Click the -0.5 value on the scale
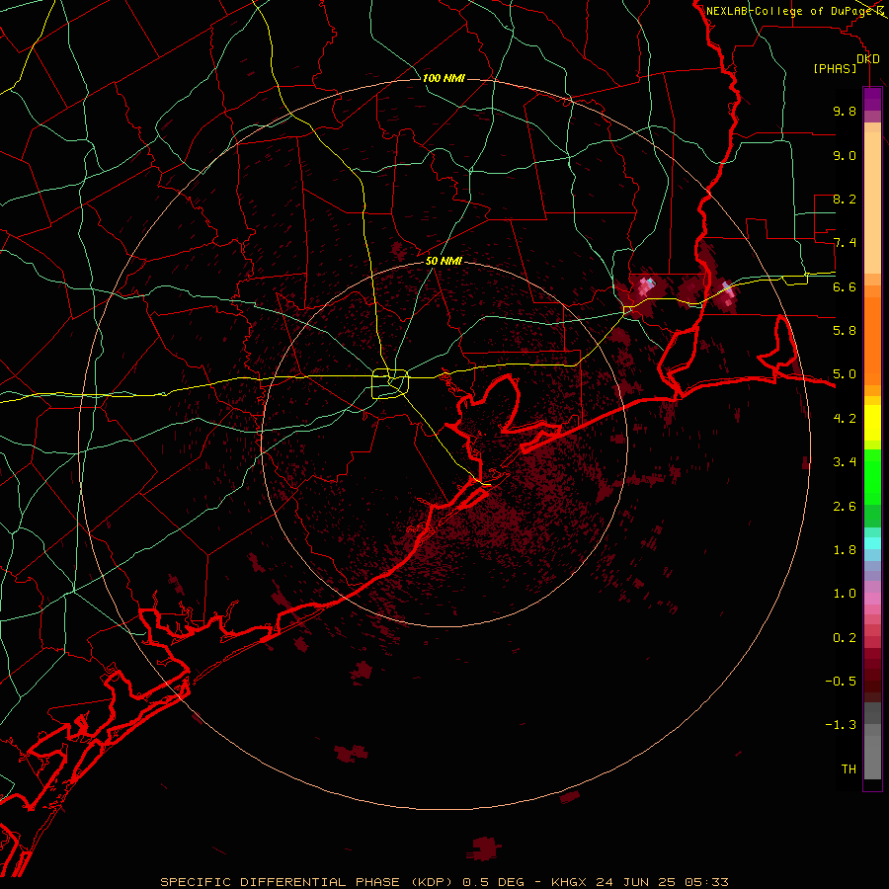This screenshot has width=889, height=889. [841, 682]
